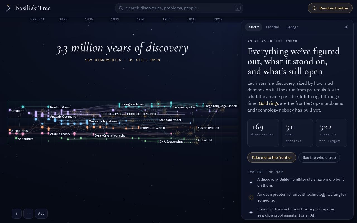Select the About tab

click(254, 27)
